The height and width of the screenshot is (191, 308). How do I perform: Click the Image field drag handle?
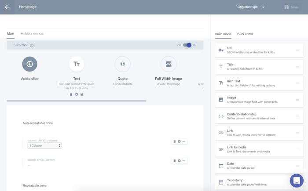(297, 100)
